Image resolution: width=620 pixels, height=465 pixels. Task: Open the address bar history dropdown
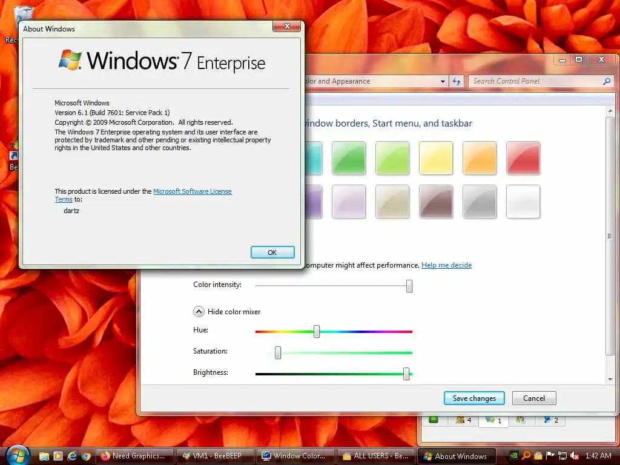(x=443, y=82)
